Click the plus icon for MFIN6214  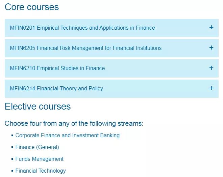[211, 88]
